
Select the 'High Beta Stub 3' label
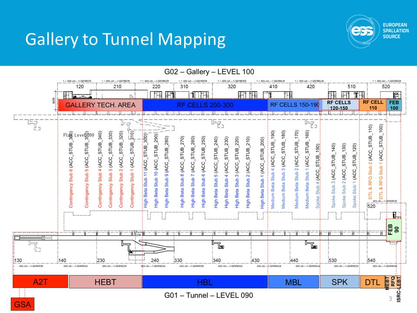point(237,191)
